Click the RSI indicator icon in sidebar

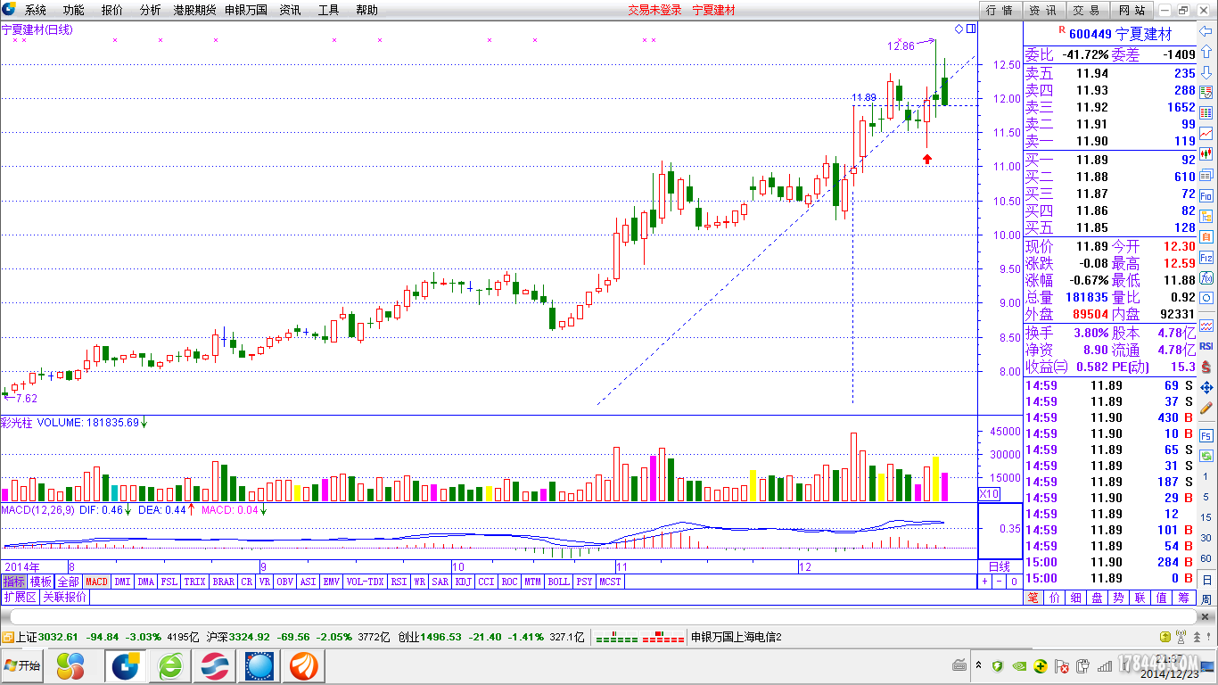[1206, 346]
